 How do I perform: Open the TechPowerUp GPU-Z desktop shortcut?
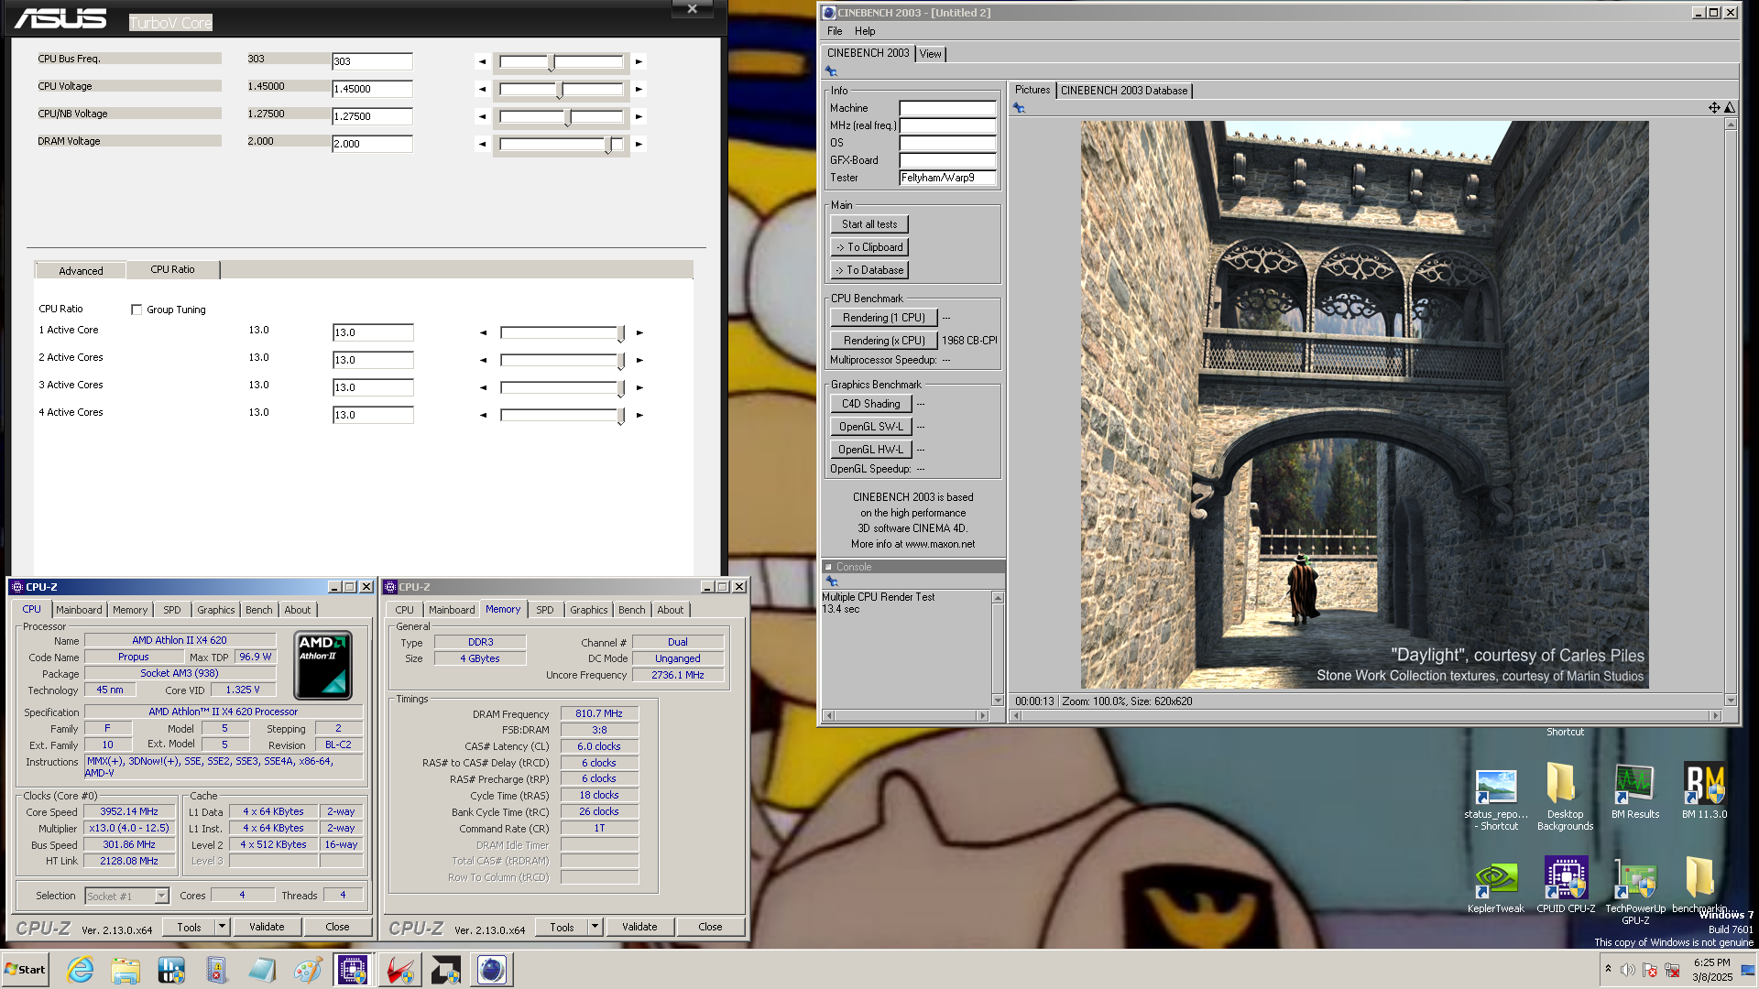tap(1635, 893)
